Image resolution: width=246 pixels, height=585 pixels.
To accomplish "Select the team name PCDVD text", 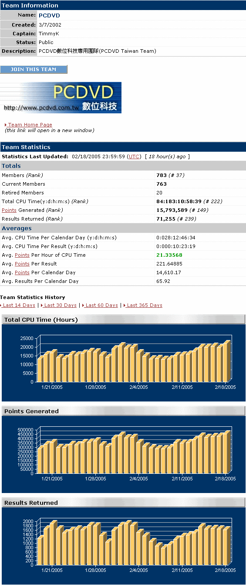I will 49,16.
